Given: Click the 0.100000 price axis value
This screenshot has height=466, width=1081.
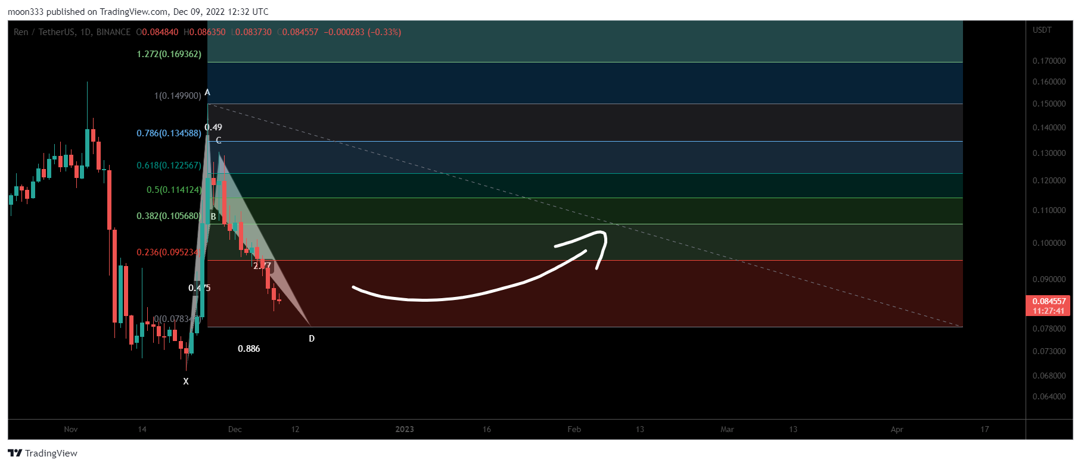Looking at the screenshot, I should coord(1049,243).
